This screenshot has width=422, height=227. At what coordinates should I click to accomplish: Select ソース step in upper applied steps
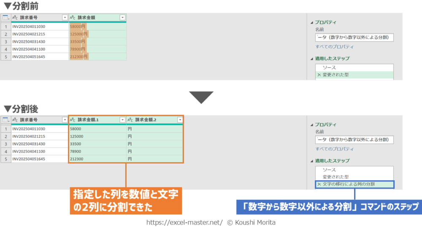pyautogui.click(x=354, y=68)
